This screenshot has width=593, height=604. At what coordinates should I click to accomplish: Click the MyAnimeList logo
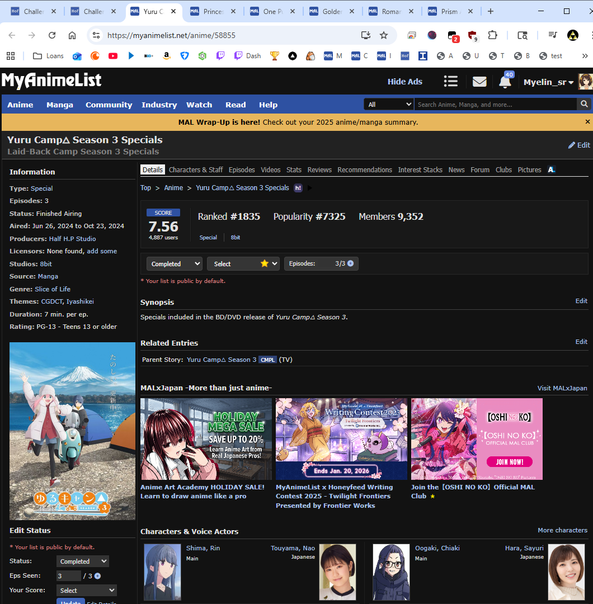pos(51,81)
